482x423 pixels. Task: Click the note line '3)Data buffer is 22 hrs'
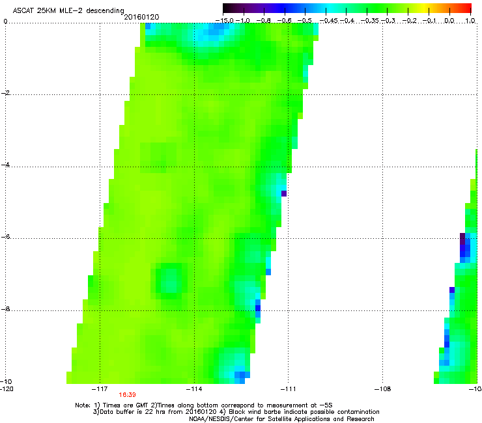[x=236, y=412]
